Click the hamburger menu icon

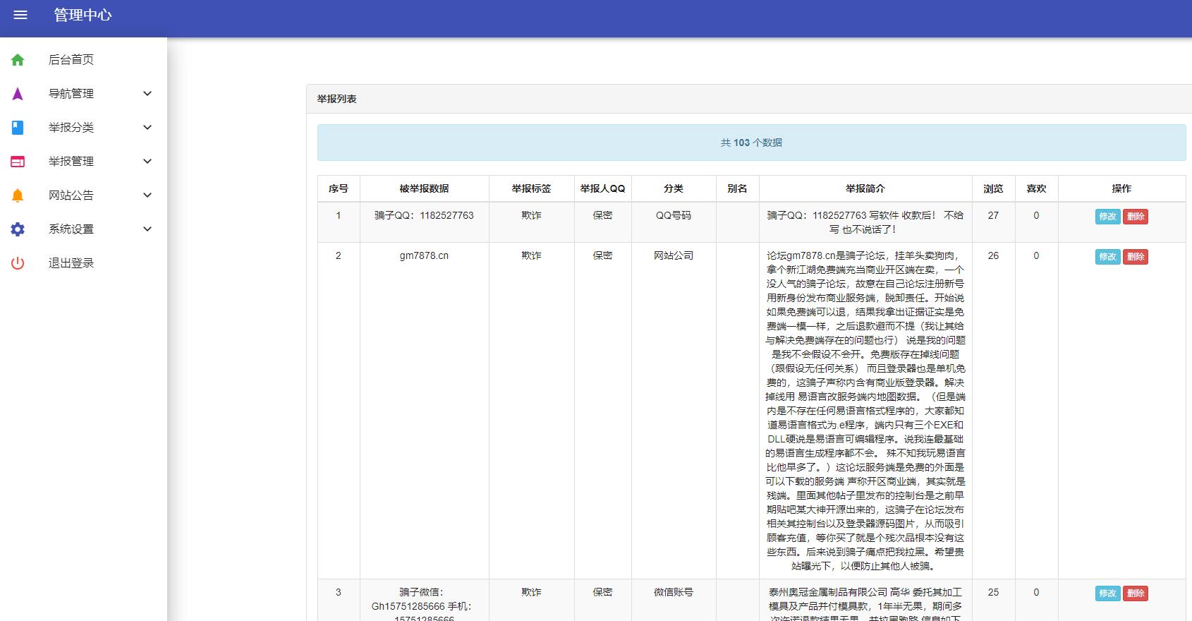coord(20,15)
